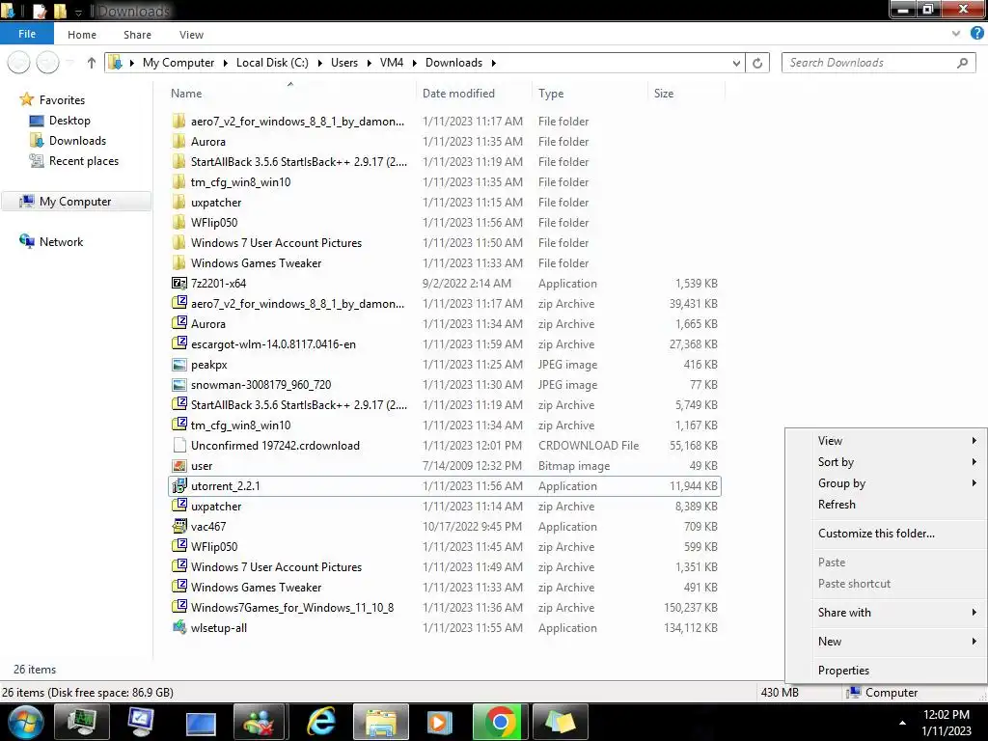Switch to the Home ribbon tab
The width and height of the screenshot is (988, 741).
point(82,35)
